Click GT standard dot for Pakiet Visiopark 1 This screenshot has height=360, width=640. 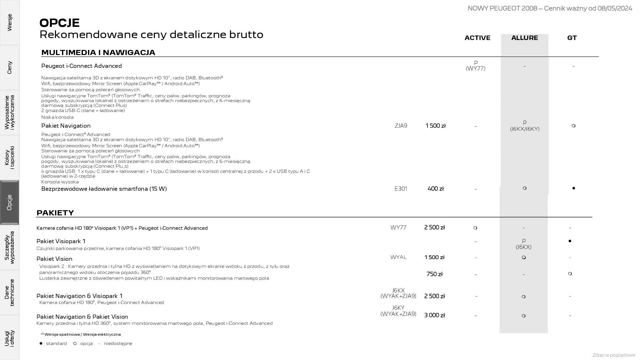coord(570,241)
